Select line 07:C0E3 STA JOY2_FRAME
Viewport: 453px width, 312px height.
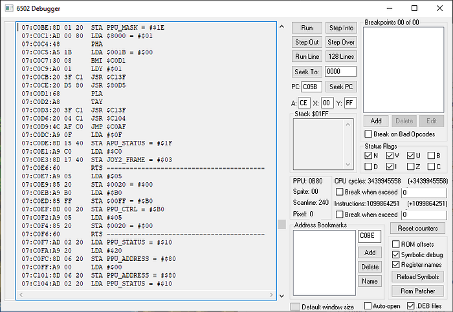97,160
